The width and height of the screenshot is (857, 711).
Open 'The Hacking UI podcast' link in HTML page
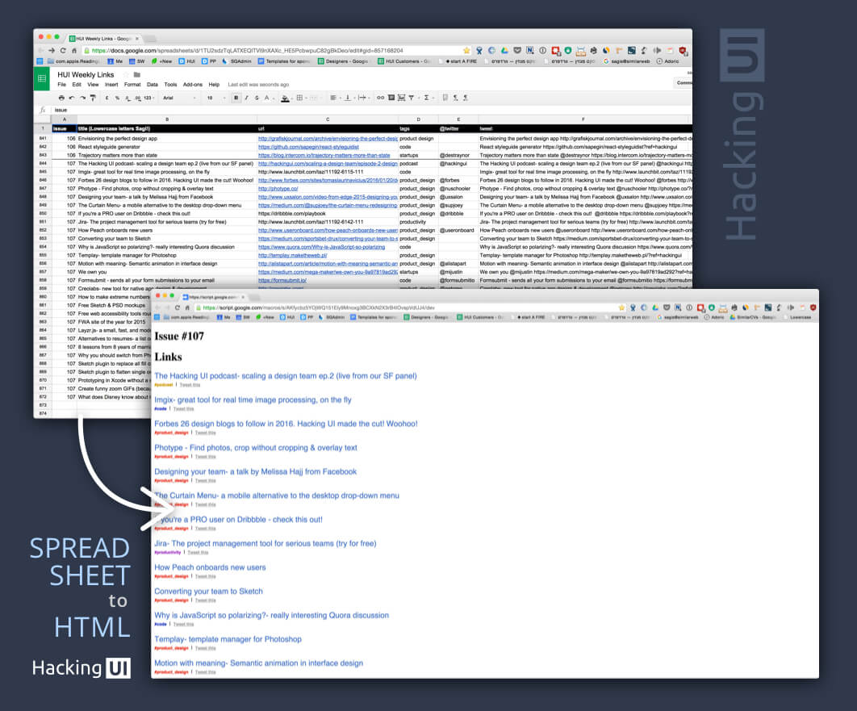tap(286, 376)
